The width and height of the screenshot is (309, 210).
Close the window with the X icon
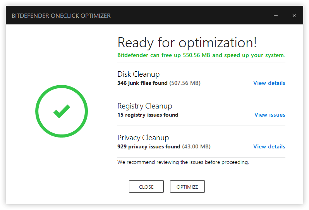tap(294, 15)
